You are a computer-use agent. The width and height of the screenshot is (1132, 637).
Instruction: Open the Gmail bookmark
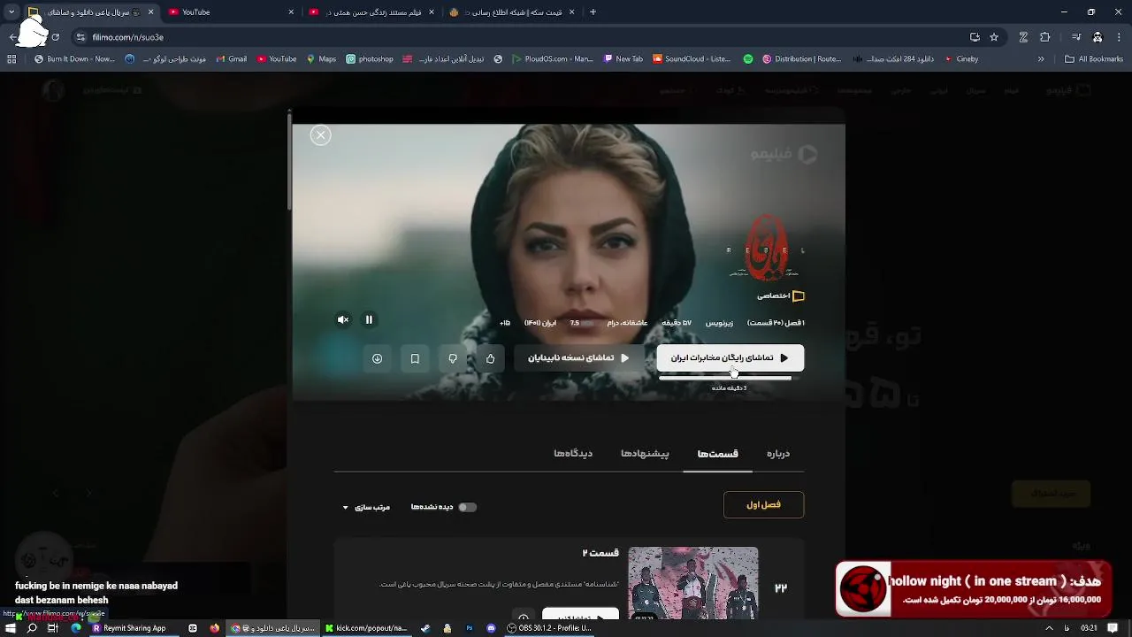(x=230, y=59)
